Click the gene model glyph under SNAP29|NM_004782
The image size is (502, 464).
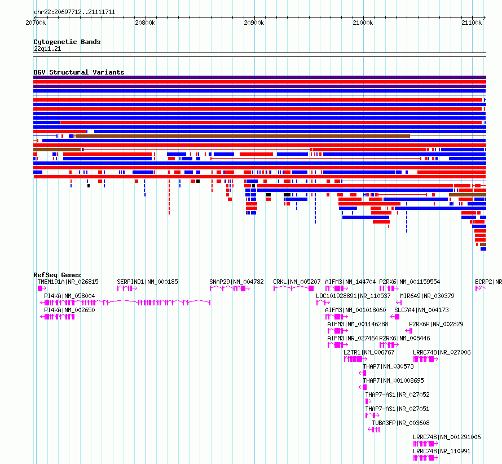point(230,288)
